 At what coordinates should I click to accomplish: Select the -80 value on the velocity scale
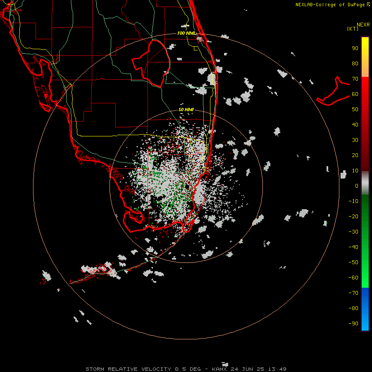pyautogui.click(x=353, y=308)
